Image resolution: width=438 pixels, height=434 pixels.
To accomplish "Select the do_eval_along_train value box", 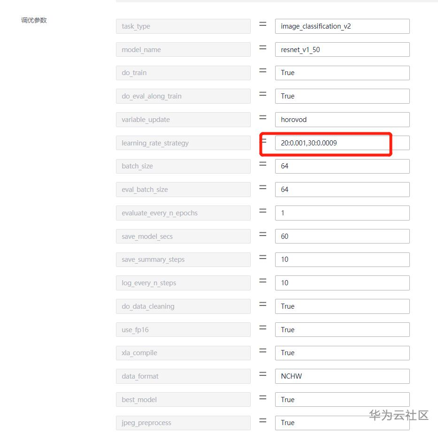I will [x=342, y=96].
